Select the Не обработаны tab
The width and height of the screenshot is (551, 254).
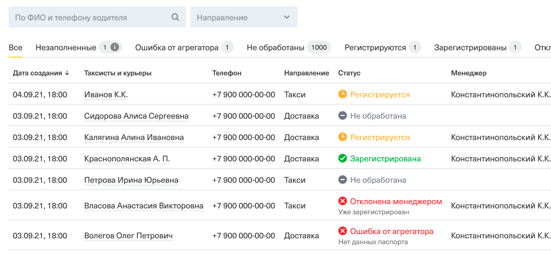click(275, 48)
